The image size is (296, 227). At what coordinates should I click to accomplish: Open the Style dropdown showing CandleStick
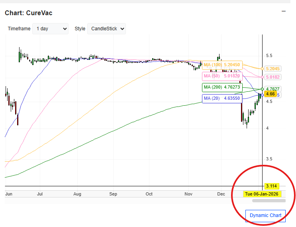pos(106,29)
